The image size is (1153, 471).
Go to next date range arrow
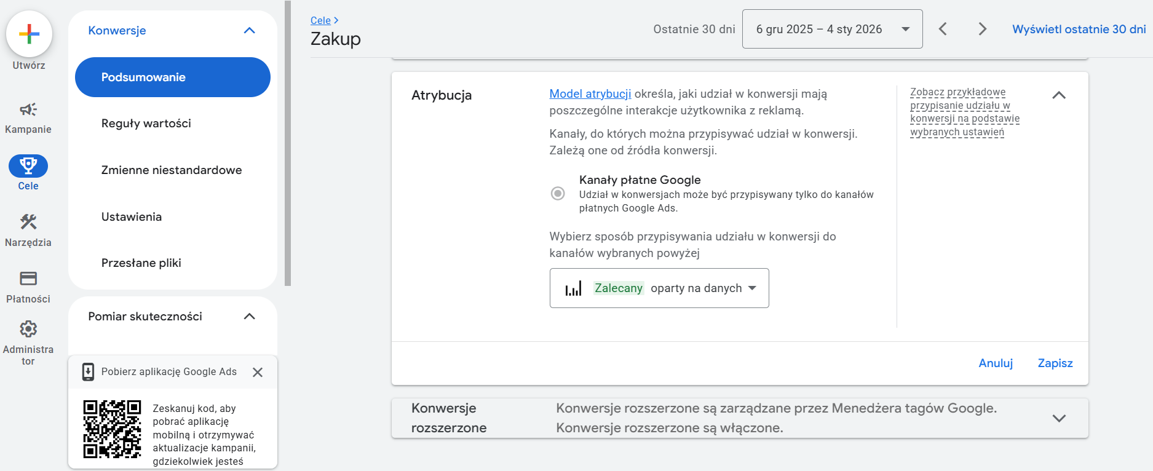pyautogui.click(x=982, y=29)
